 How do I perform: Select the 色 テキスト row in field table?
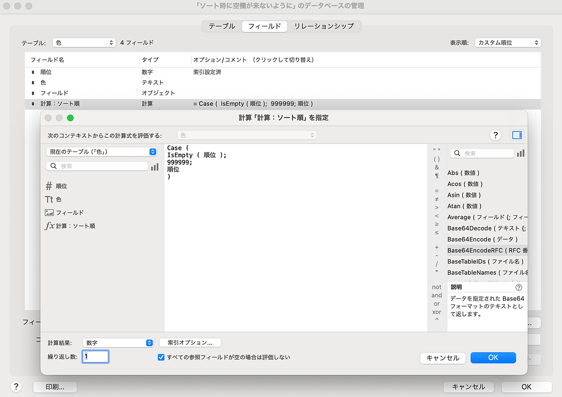283,83
